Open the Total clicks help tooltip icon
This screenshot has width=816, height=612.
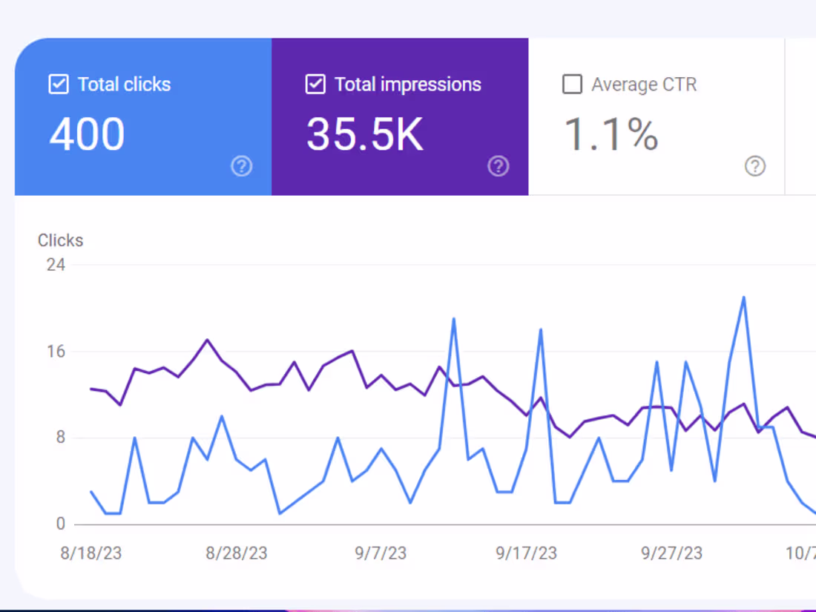(242, 166)
